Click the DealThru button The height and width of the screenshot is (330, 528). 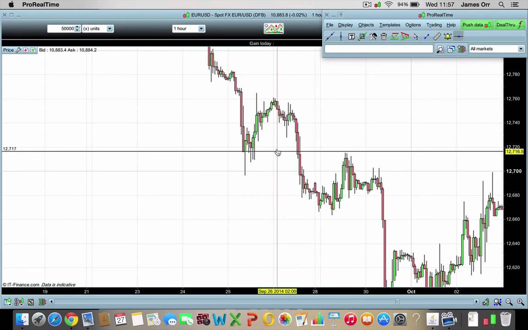click(510, 25)
